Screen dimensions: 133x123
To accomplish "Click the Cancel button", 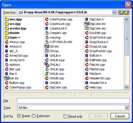I will 120,116.
